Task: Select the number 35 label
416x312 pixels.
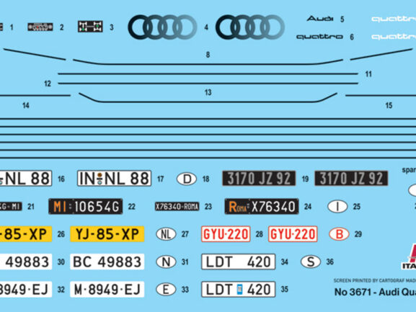Action: tap(284, 290)
